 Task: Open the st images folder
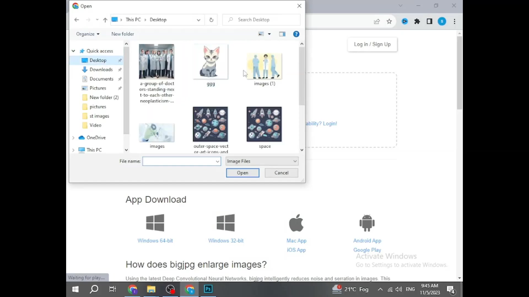click(x=99, y=116)
